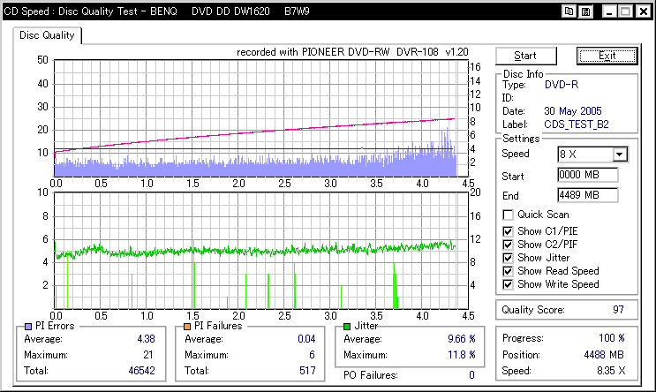Viewport: 656px width, 392px height.
Task: Close the CD Speed window
Action: (x=644, y=11)
